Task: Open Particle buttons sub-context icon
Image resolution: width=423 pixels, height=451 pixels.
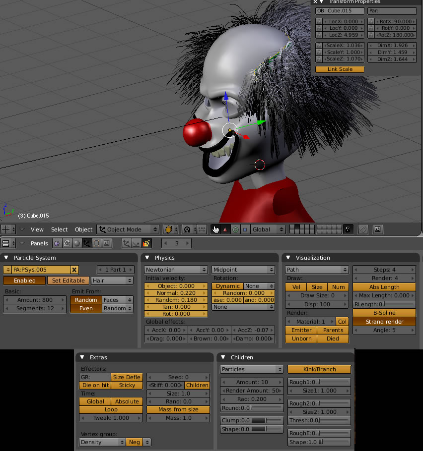Action: tap(146, 243)
